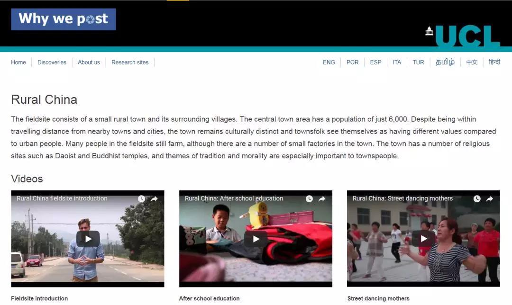The image size is (512, 305).
Task: Play the After school education video
Action: click(x=256, y=239)
